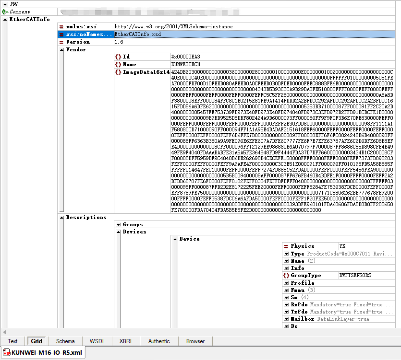Screen dimensions: 401x360
Task: Expand the Profile element
Action: pos(286,283)
